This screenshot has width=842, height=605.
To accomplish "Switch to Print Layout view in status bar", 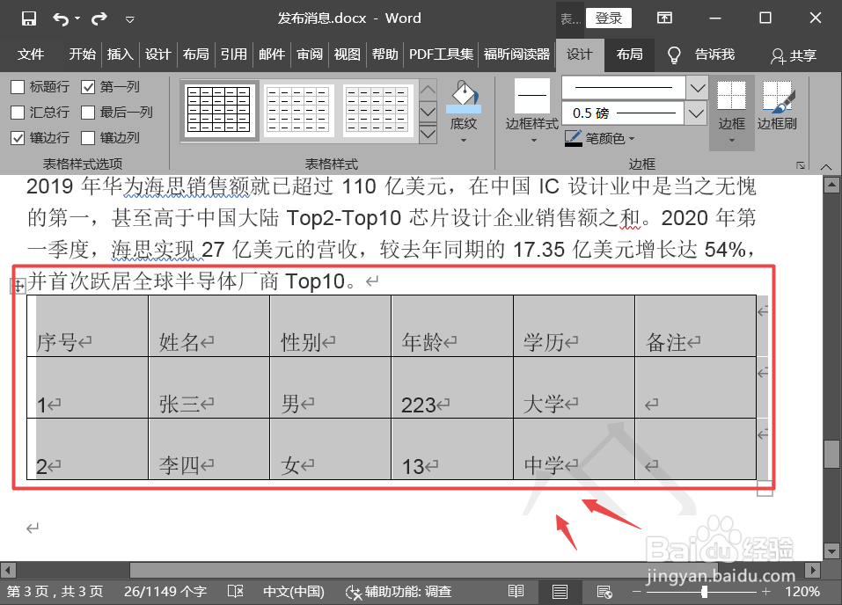I will (x=560, y=591).
